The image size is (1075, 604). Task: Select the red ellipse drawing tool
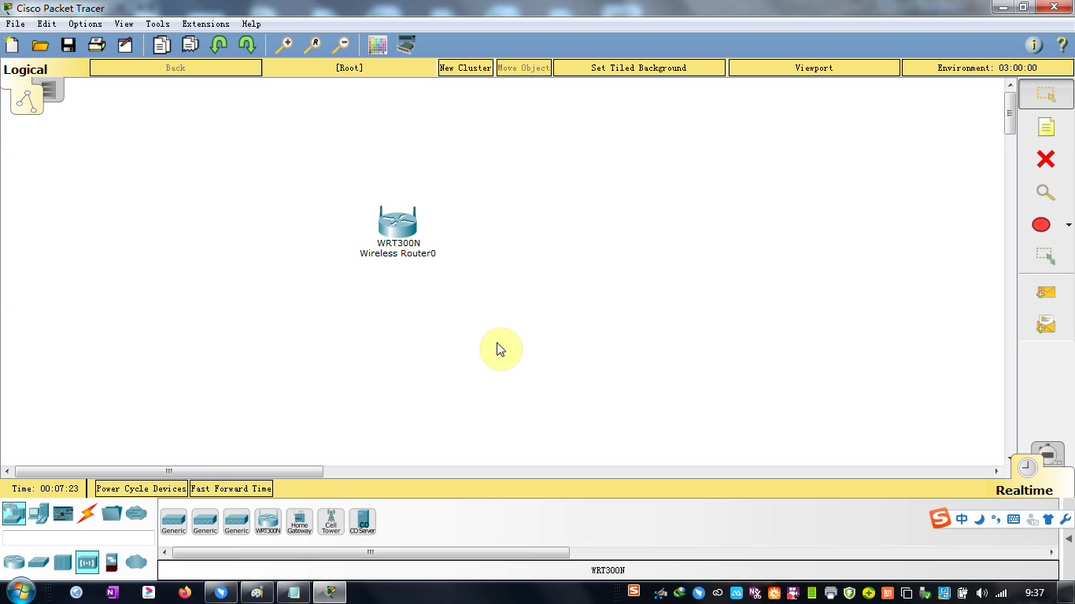pyautogui.click(x=1041, y=225)
